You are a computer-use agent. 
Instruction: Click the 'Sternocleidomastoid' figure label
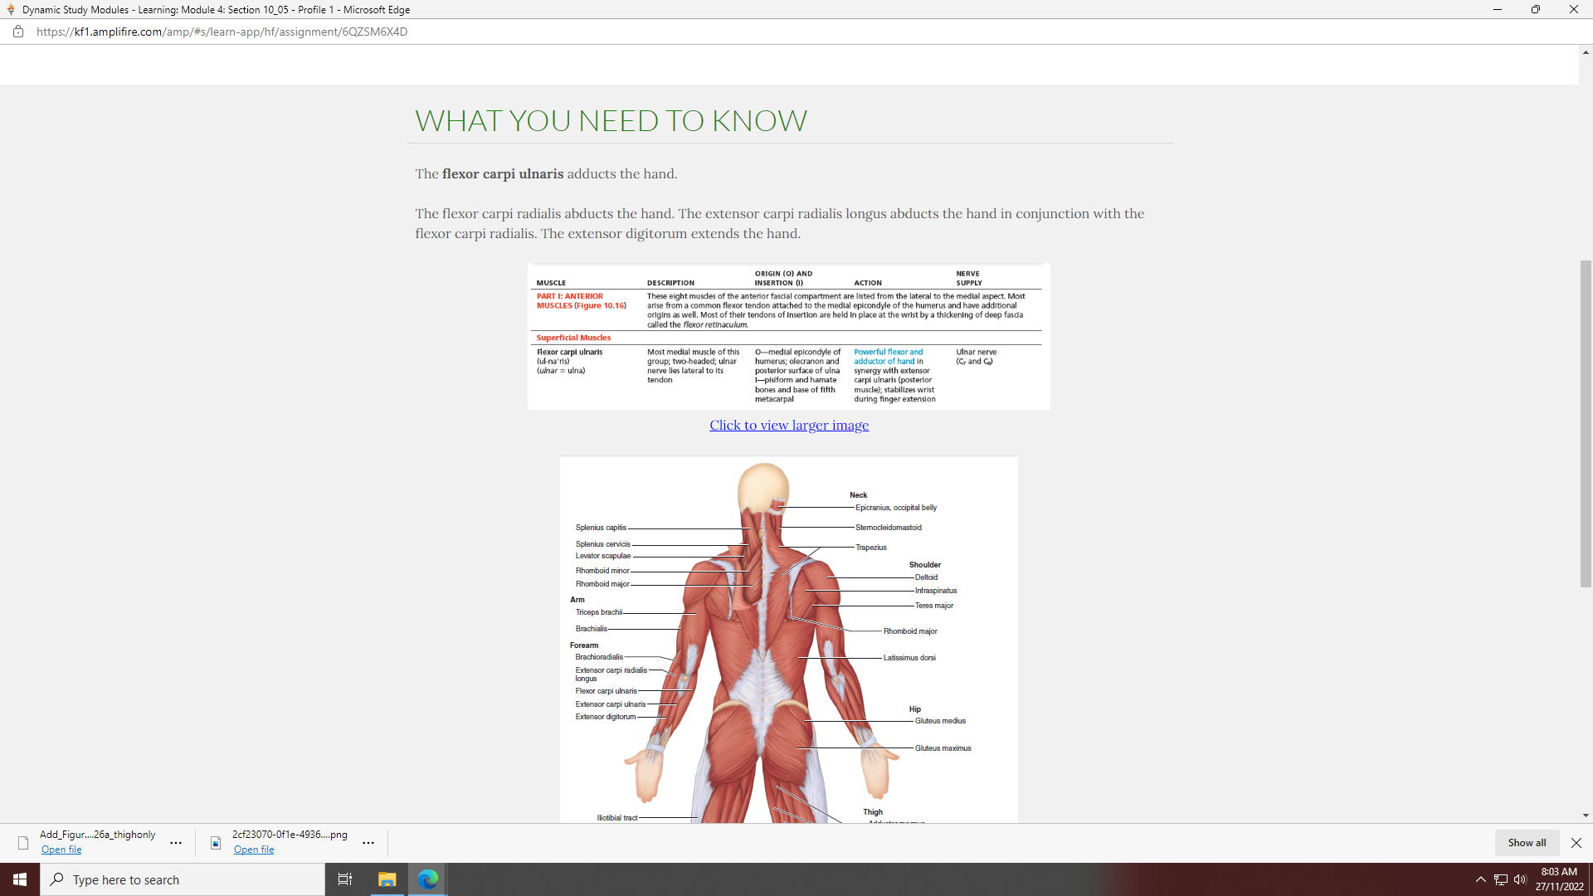[x=889, y=528]
